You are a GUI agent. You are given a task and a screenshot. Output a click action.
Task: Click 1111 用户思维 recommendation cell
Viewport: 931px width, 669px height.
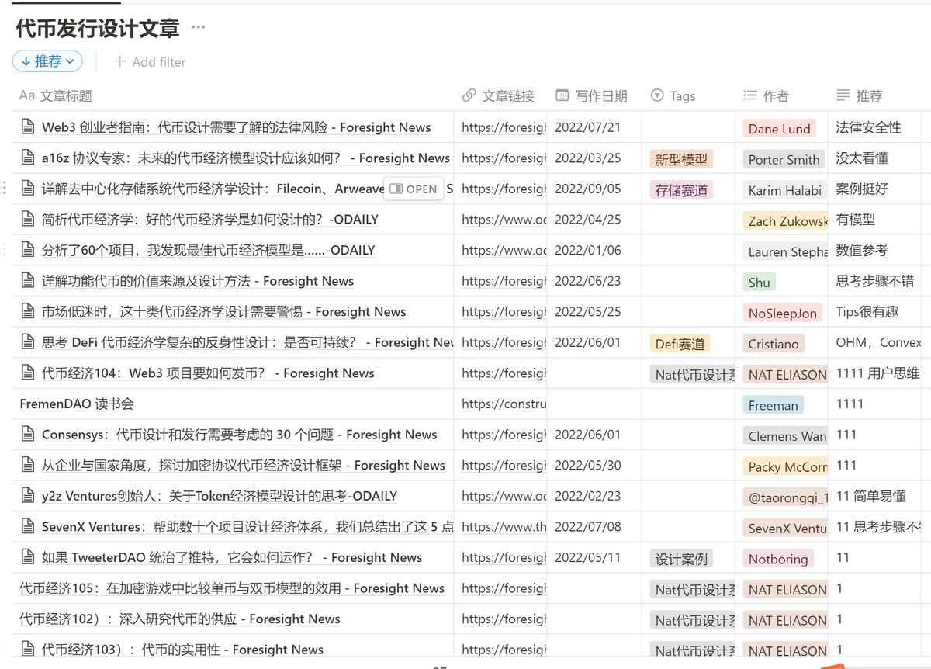click(x=874, y=373)
